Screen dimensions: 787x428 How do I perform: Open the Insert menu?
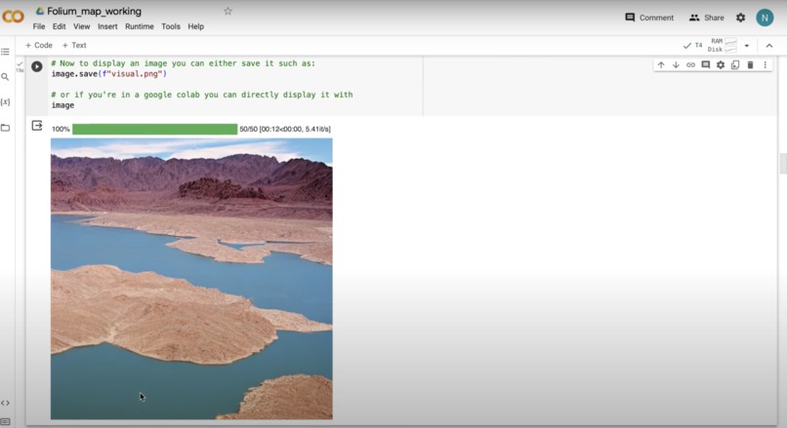point(107,26)
